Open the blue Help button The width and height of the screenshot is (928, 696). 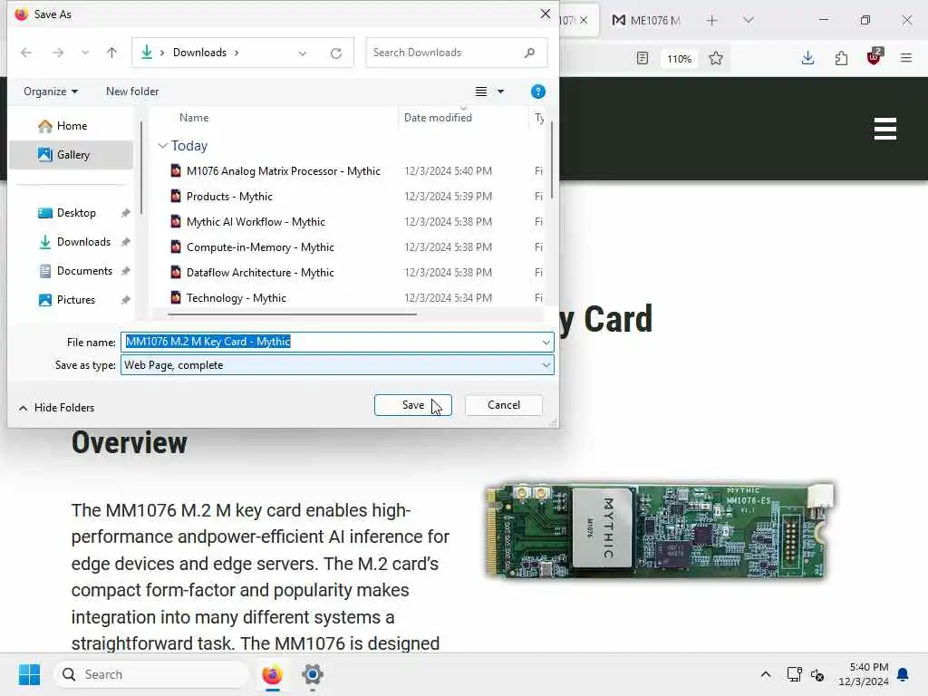click(538, 92)
